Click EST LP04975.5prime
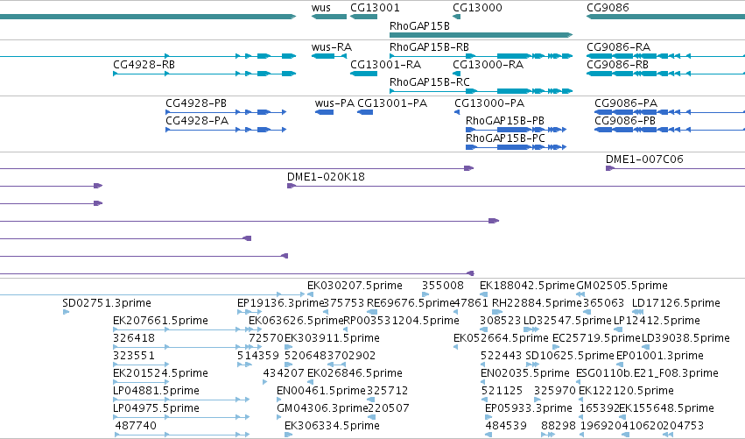This screenshot has height=439, width=745. click(x=156, y=408)
